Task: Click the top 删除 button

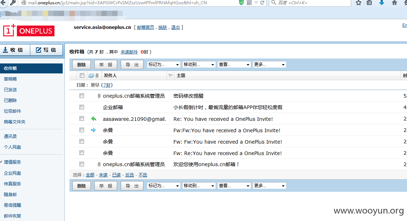Action: click(82, 65)
